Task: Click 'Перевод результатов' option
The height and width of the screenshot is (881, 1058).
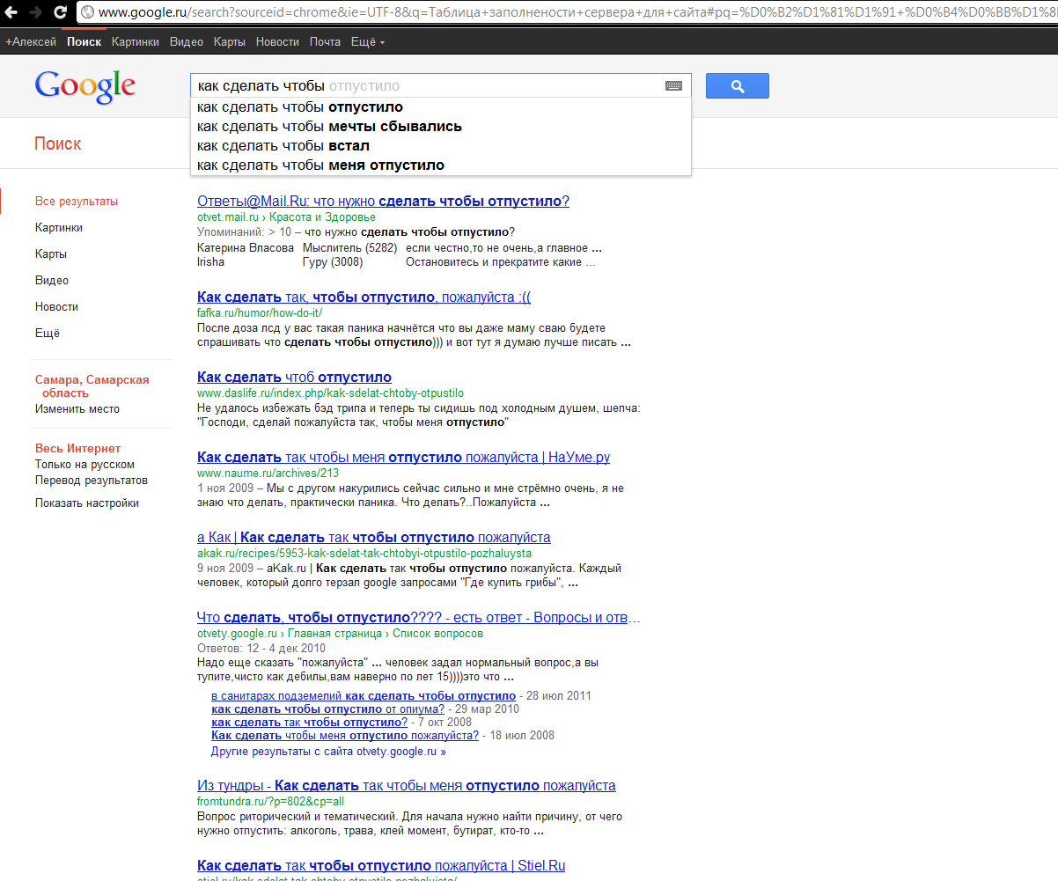Action: coord(92,481)
